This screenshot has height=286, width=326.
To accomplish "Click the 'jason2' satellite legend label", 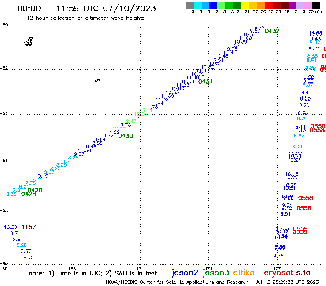I will [185, 273].
